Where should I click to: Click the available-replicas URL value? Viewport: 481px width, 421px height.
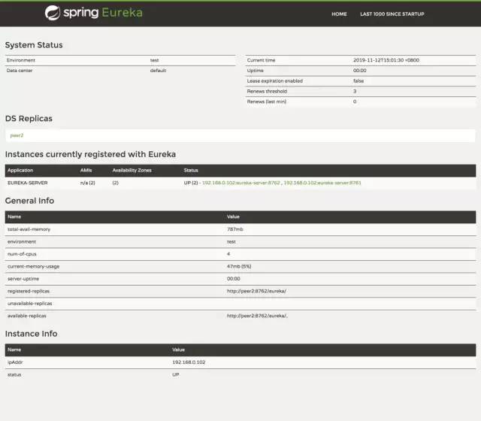(x=257, y=316)
